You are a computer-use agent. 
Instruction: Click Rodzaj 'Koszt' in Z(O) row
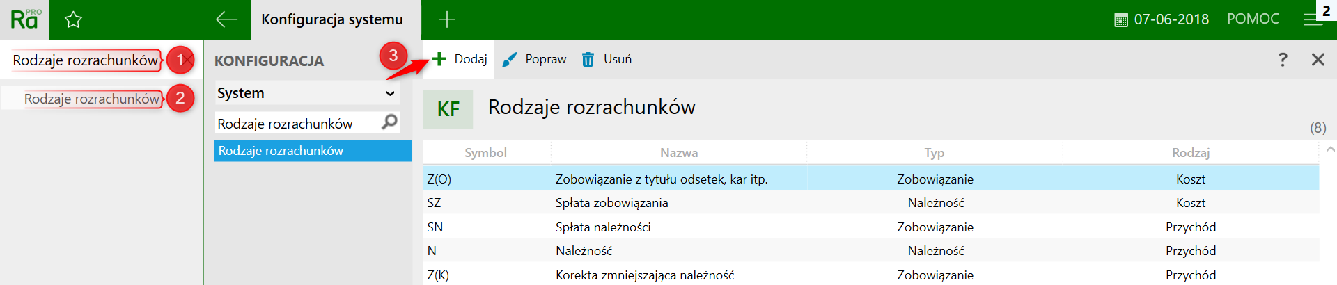tap(1191, 179)
